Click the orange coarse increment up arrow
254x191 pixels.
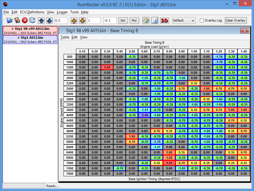[x=74, y=20]
